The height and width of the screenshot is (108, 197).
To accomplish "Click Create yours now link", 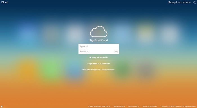I will [108, 69].
